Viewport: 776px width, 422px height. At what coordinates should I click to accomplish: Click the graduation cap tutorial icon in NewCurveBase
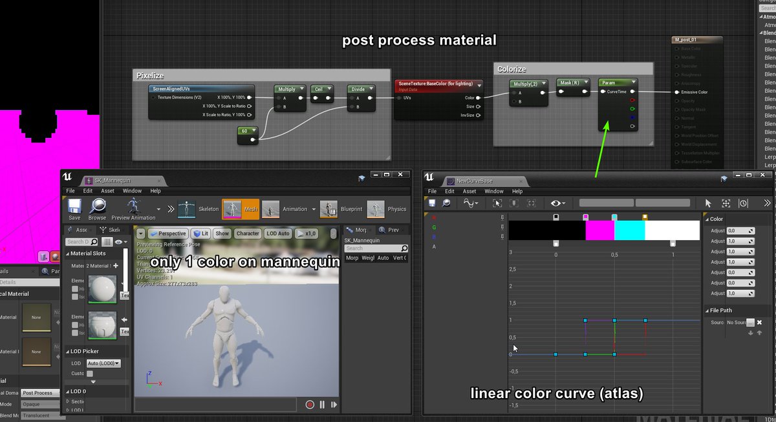(x=724, y=179)
